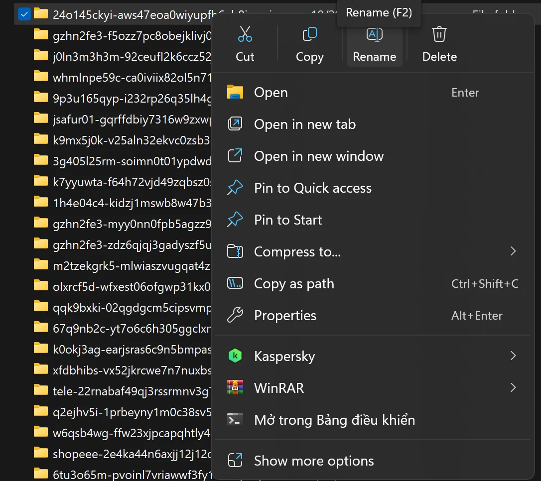Viewport: 541px width, 481px height.
Task: Click the Copy icon in context menu
Action: coord(309,34)
